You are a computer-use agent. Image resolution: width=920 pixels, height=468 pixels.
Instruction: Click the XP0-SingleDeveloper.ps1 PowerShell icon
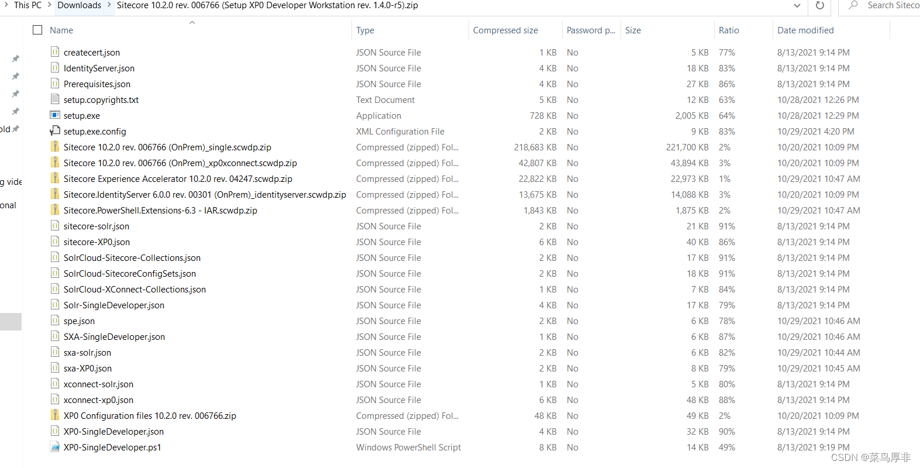(55, 446)
